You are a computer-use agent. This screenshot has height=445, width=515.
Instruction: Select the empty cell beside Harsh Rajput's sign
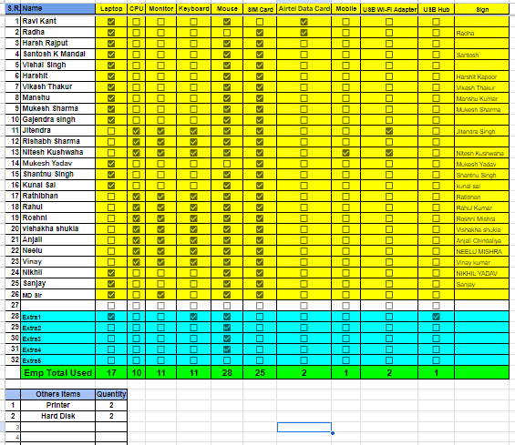[482, 44]
